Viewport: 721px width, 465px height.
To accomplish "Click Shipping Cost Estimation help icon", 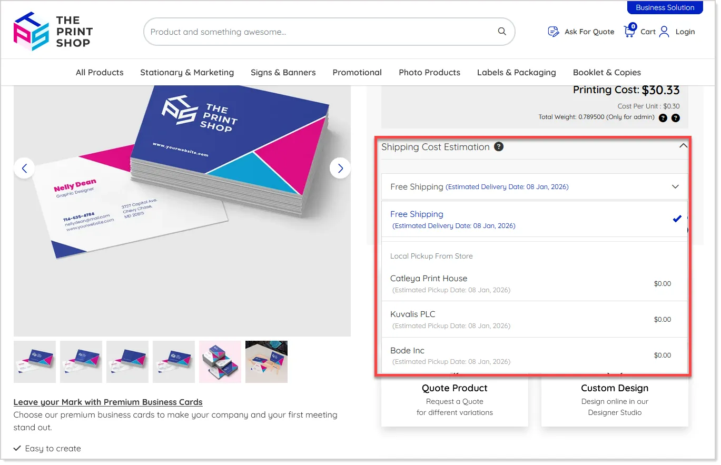I will pyautogui.click(x=499, y=146).
